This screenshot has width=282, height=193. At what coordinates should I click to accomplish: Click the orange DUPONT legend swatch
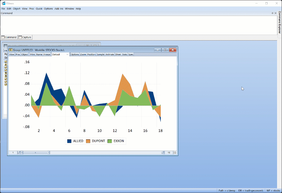point(88,141)
